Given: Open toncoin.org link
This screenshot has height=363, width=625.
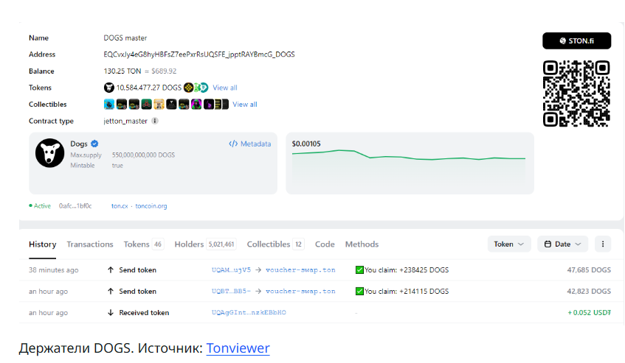Looking at the screenshot, I should (x=151, y=206).
